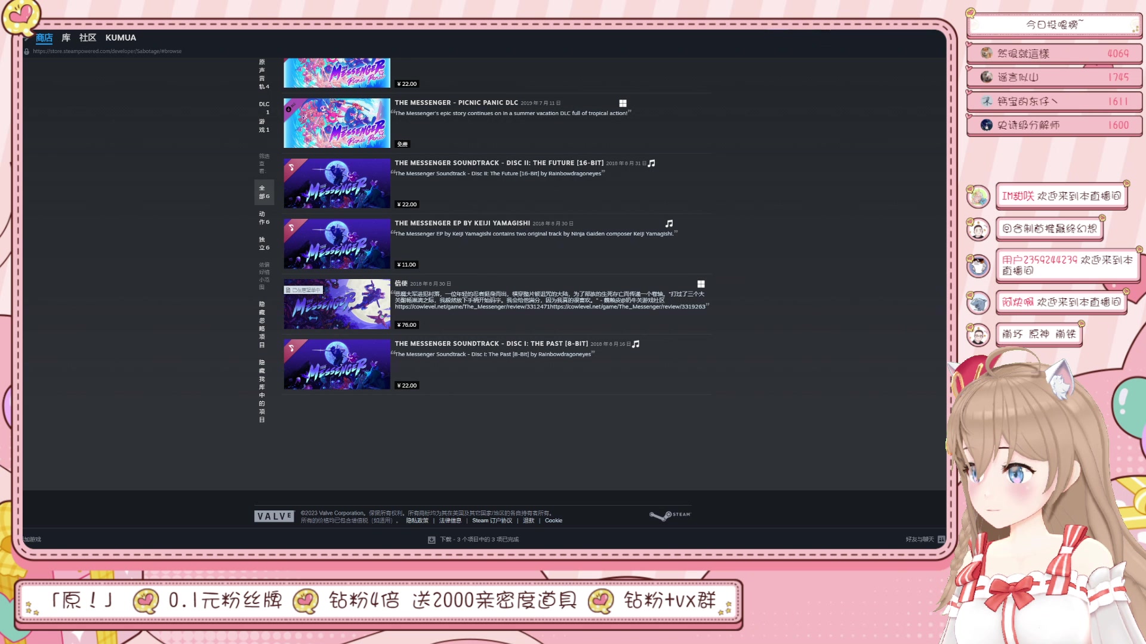Open the Steam 订户协议 (subscriber agreement) footer link

tap(492, 521)
